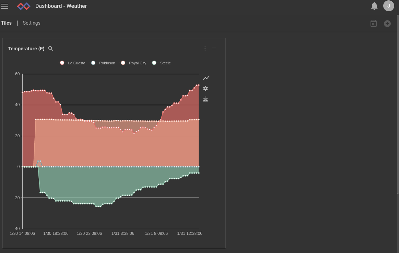Open the notifications bell
The width and height of the screenshot is (399, 253).
(374, 6)
